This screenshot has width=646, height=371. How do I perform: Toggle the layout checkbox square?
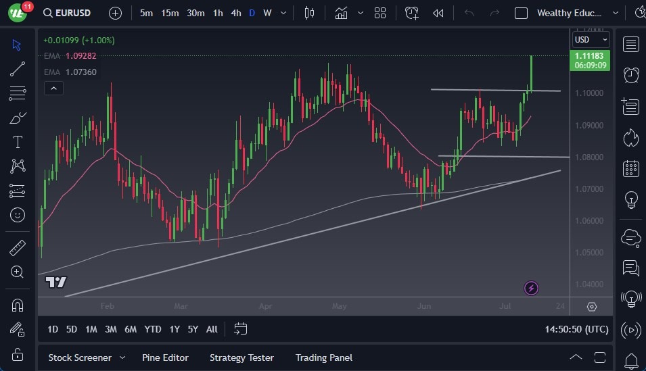[x=521, y=13]
